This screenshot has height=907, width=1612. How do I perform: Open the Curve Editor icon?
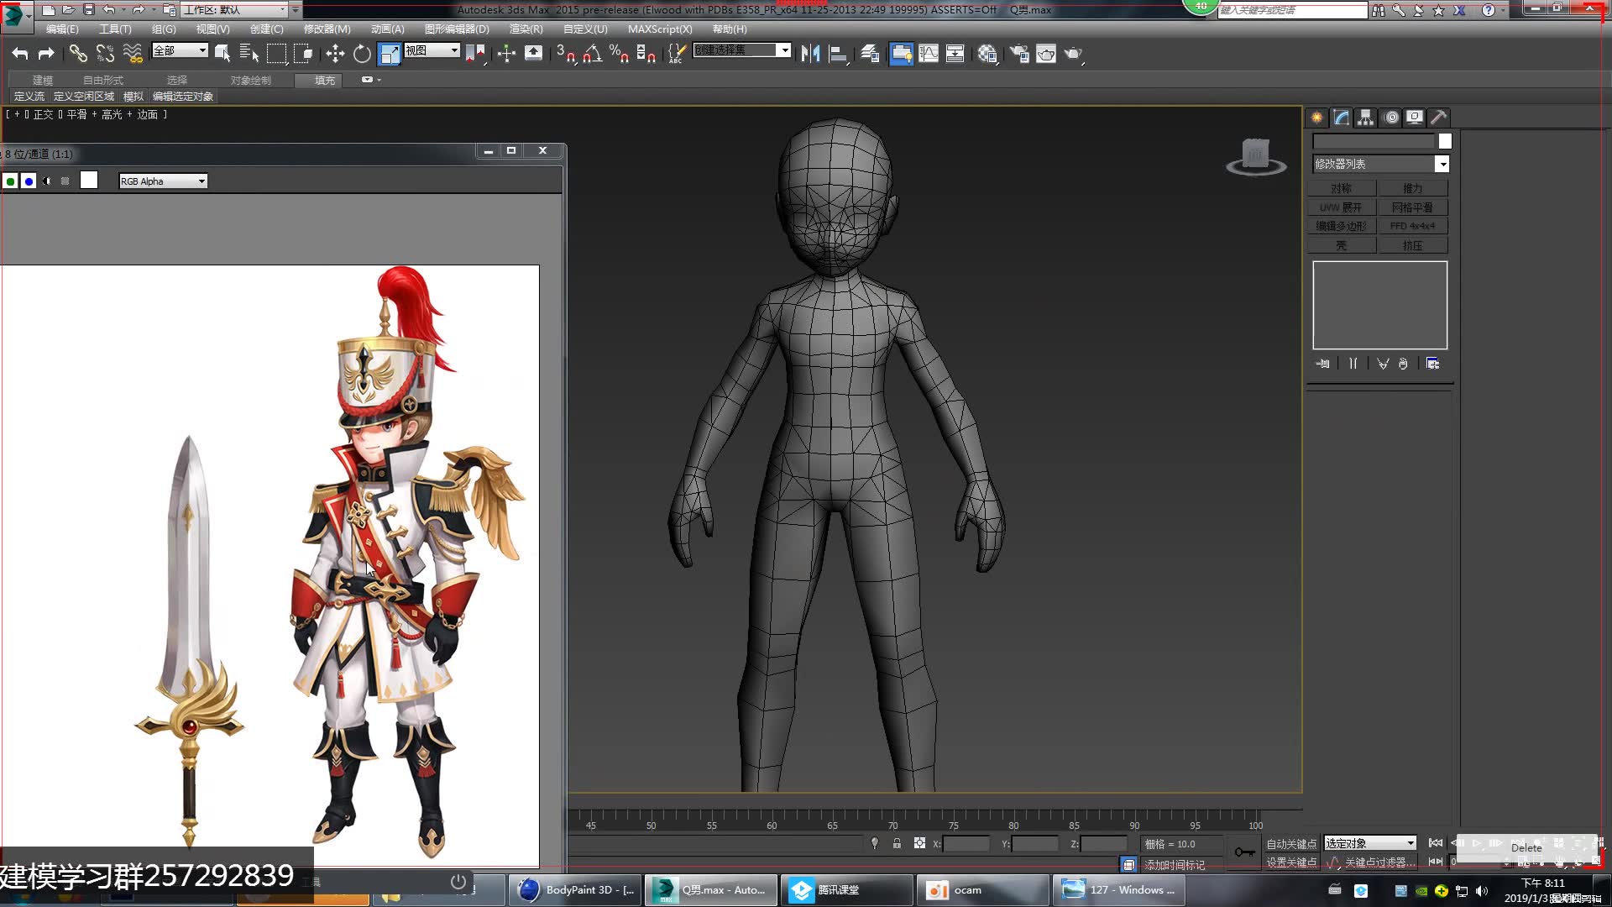pyautogui.click(x=929, y=54)
